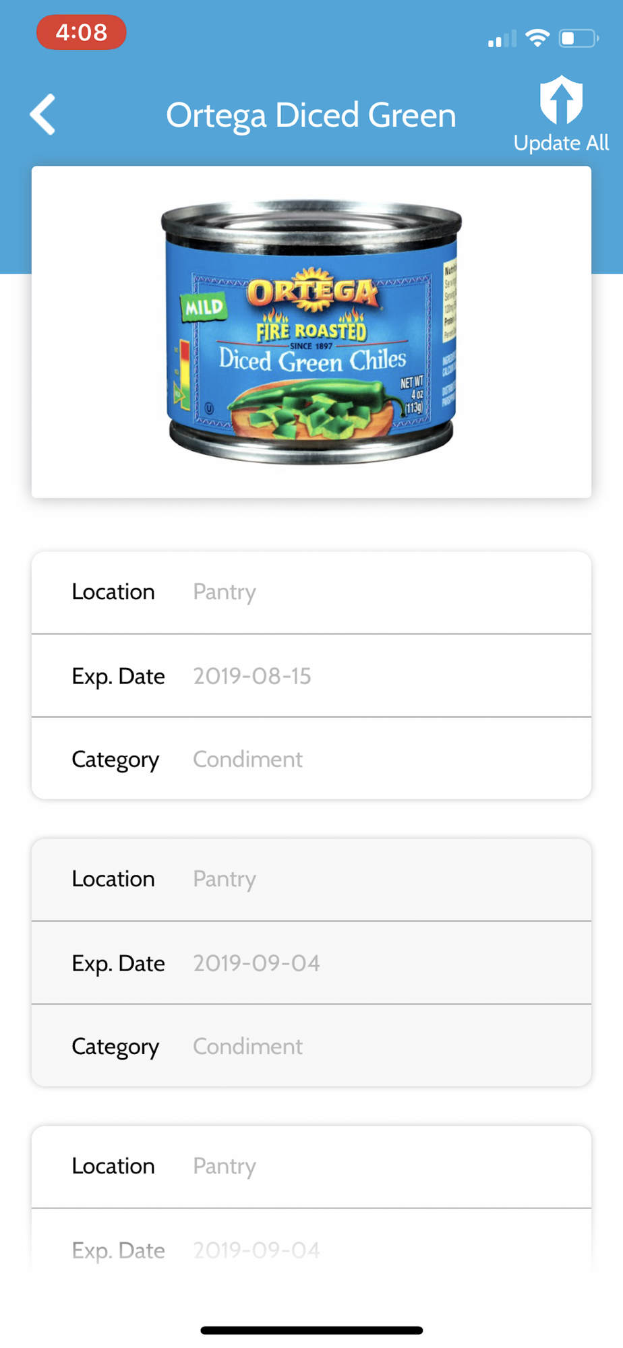
Task: Select Location Pantry in the third card
Action: click(311, 1167)
